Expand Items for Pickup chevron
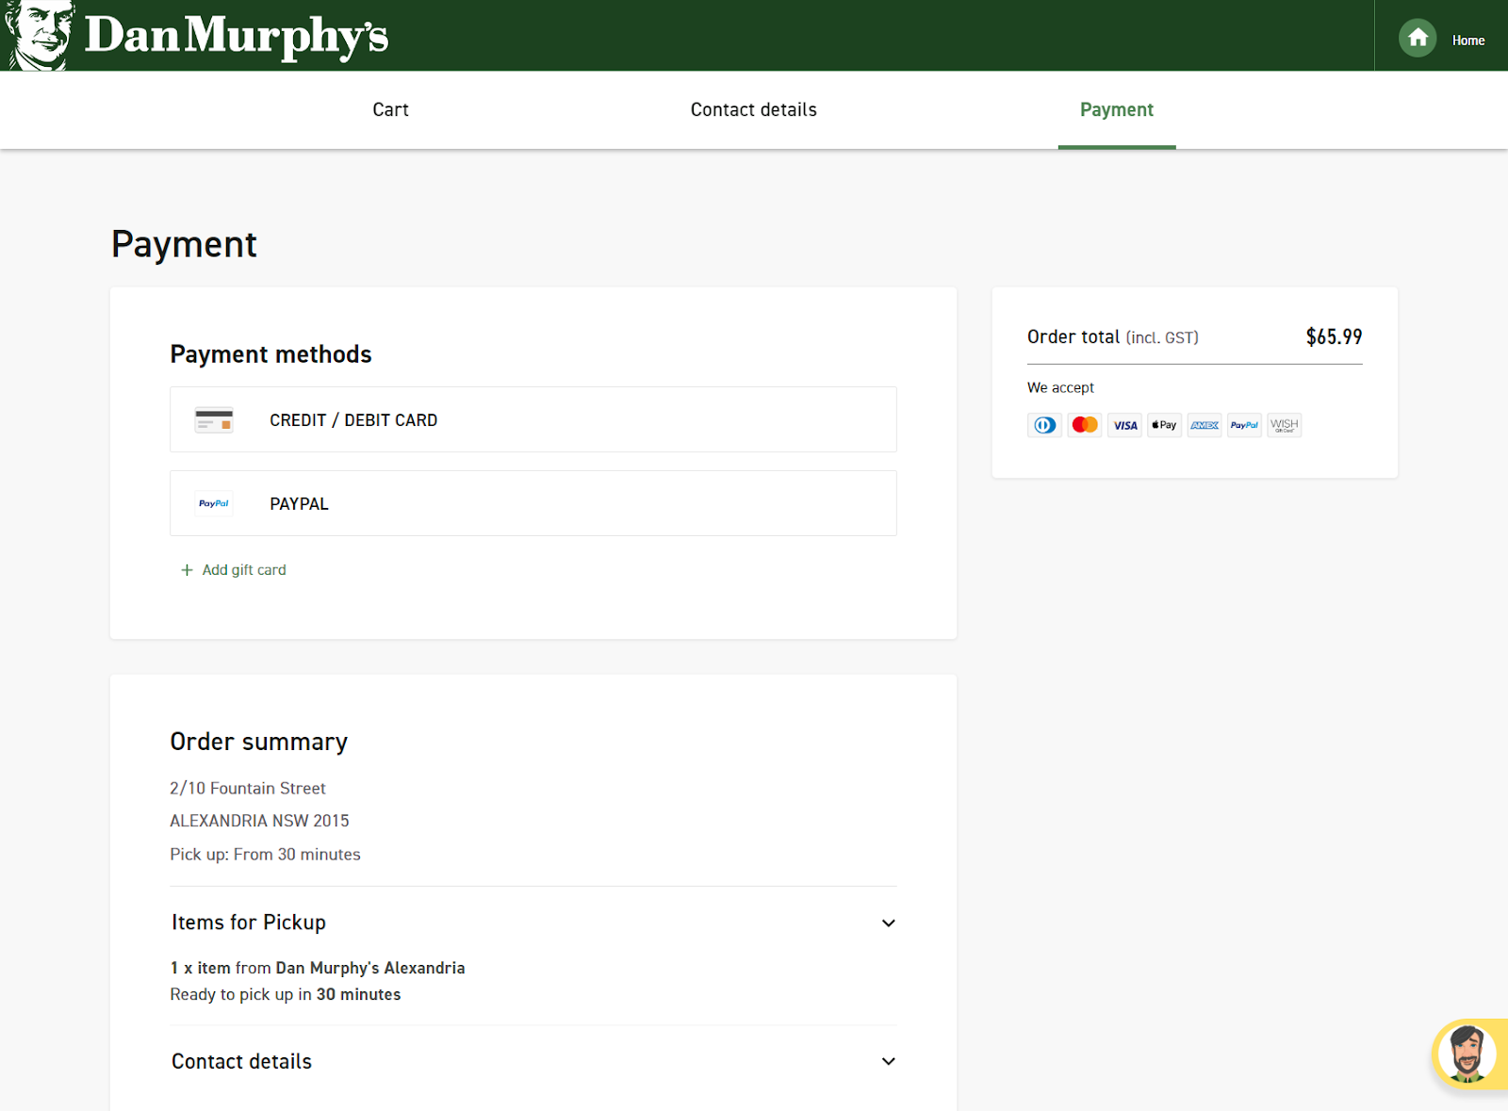 pyautogui.click(x=888, y=923)
